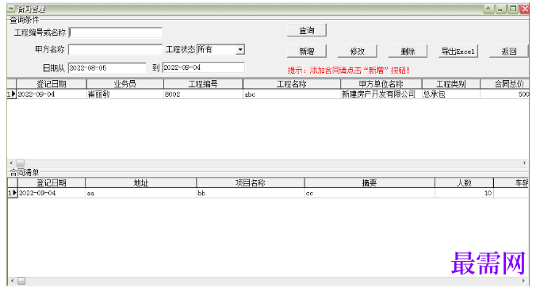This screenshot has width=540, height=288.
Task: Click 项目名称 column header
Action: point(251,182)
